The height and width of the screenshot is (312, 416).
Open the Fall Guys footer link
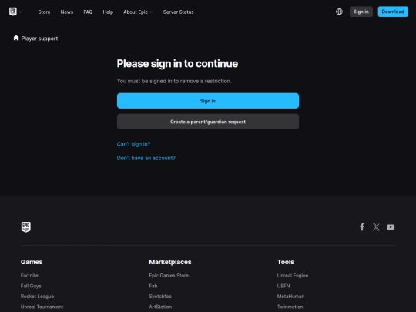(31, 286)
